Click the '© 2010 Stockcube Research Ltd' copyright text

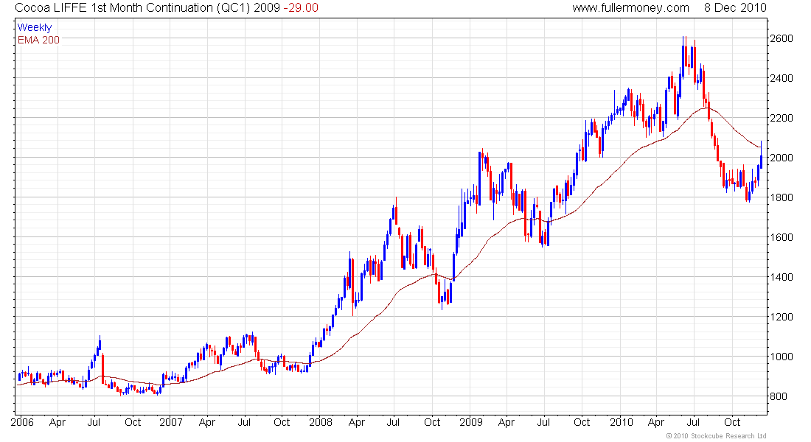click(x=716, y=436)
